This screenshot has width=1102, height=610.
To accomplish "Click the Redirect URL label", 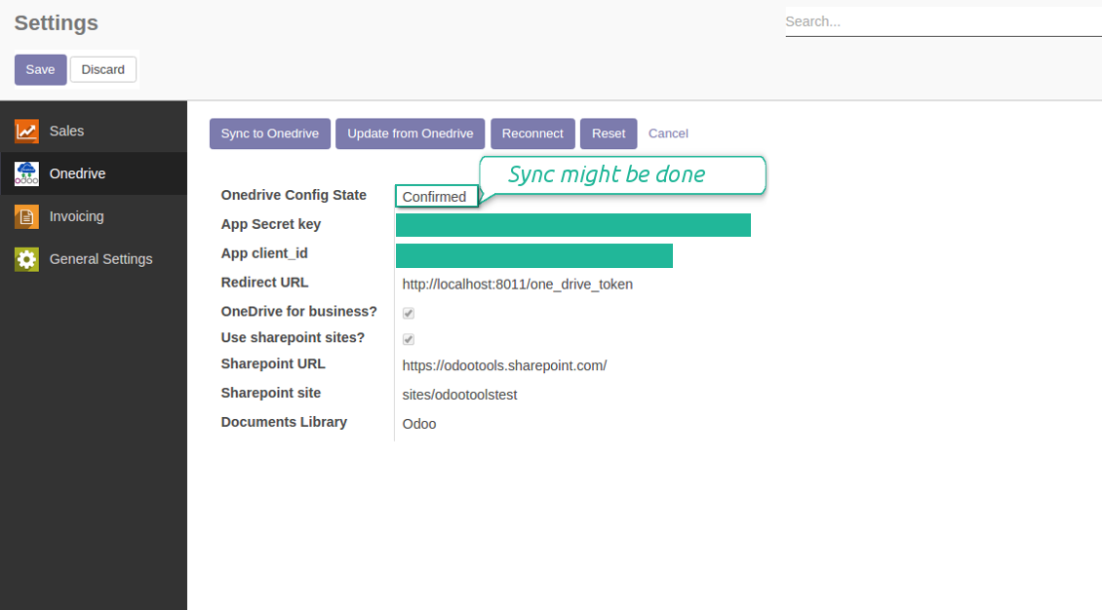I will [x=265, y=283].
